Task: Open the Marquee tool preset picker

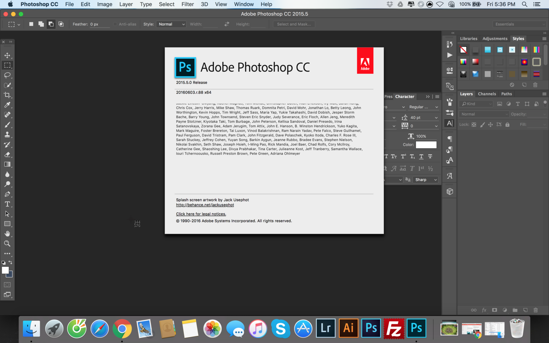Action: pos(14,24)
